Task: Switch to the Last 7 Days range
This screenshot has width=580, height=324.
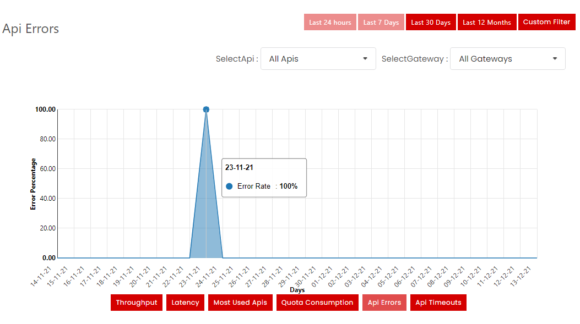Action: [381, 23]
